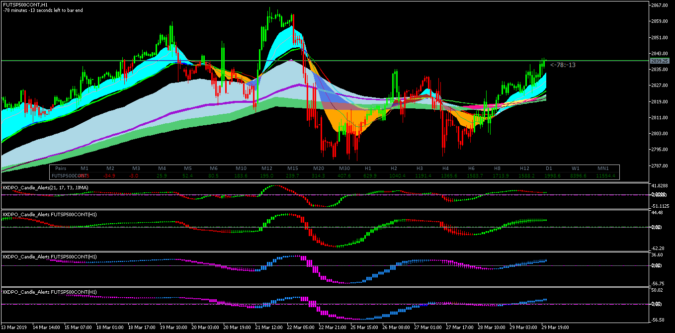Click the H1 column header in the table

click(368, 168)
